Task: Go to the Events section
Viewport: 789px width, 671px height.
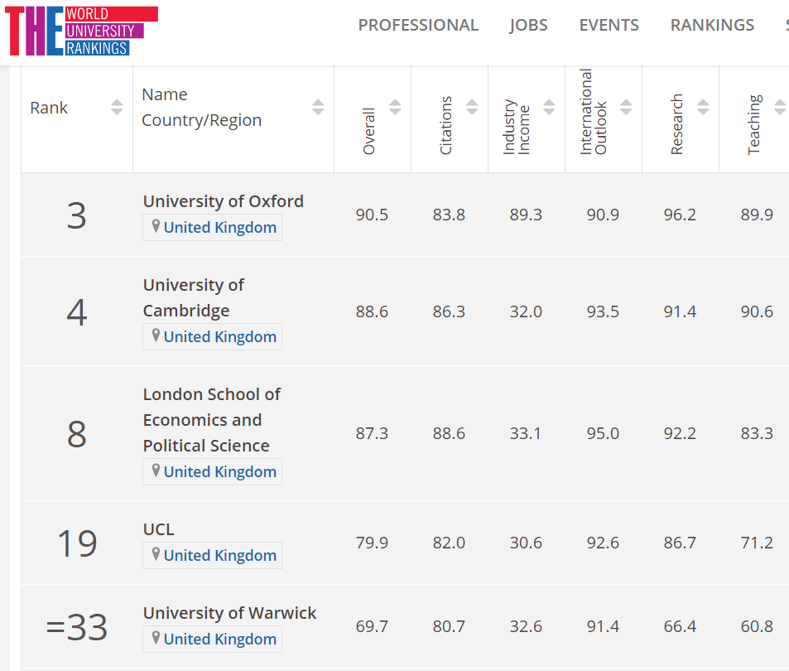Action: coord(609,25)
